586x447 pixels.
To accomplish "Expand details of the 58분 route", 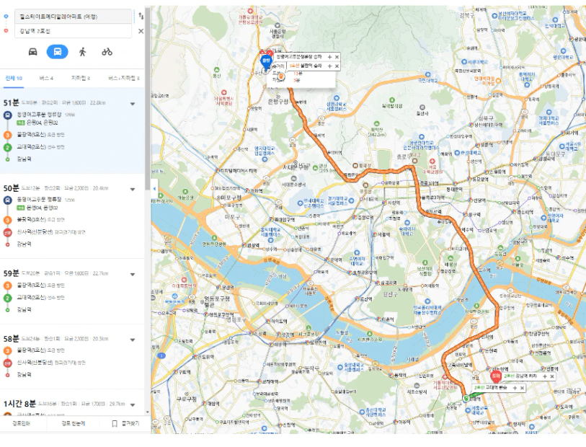I will [133, 340].
